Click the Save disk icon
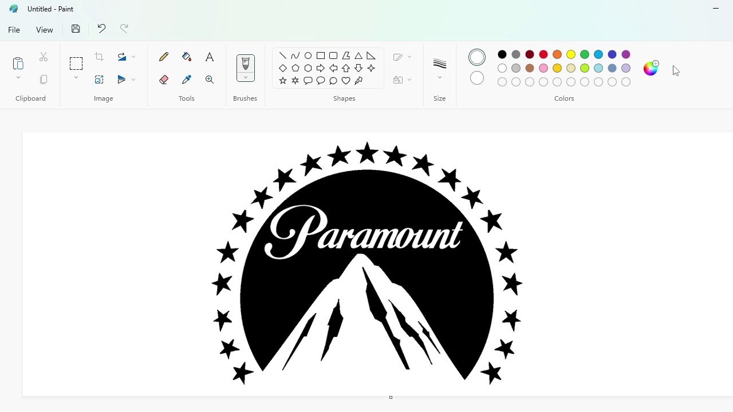Viewport: 733px width, 412px height. (76, 29)
